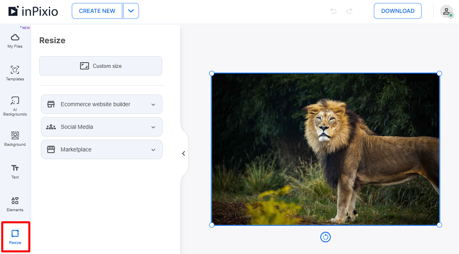Screen dimensions: 459x254
Task: Click the bottom-right corner handle of image
Action: [440, 225]
